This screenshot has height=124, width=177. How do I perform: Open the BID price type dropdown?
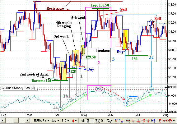65,121
